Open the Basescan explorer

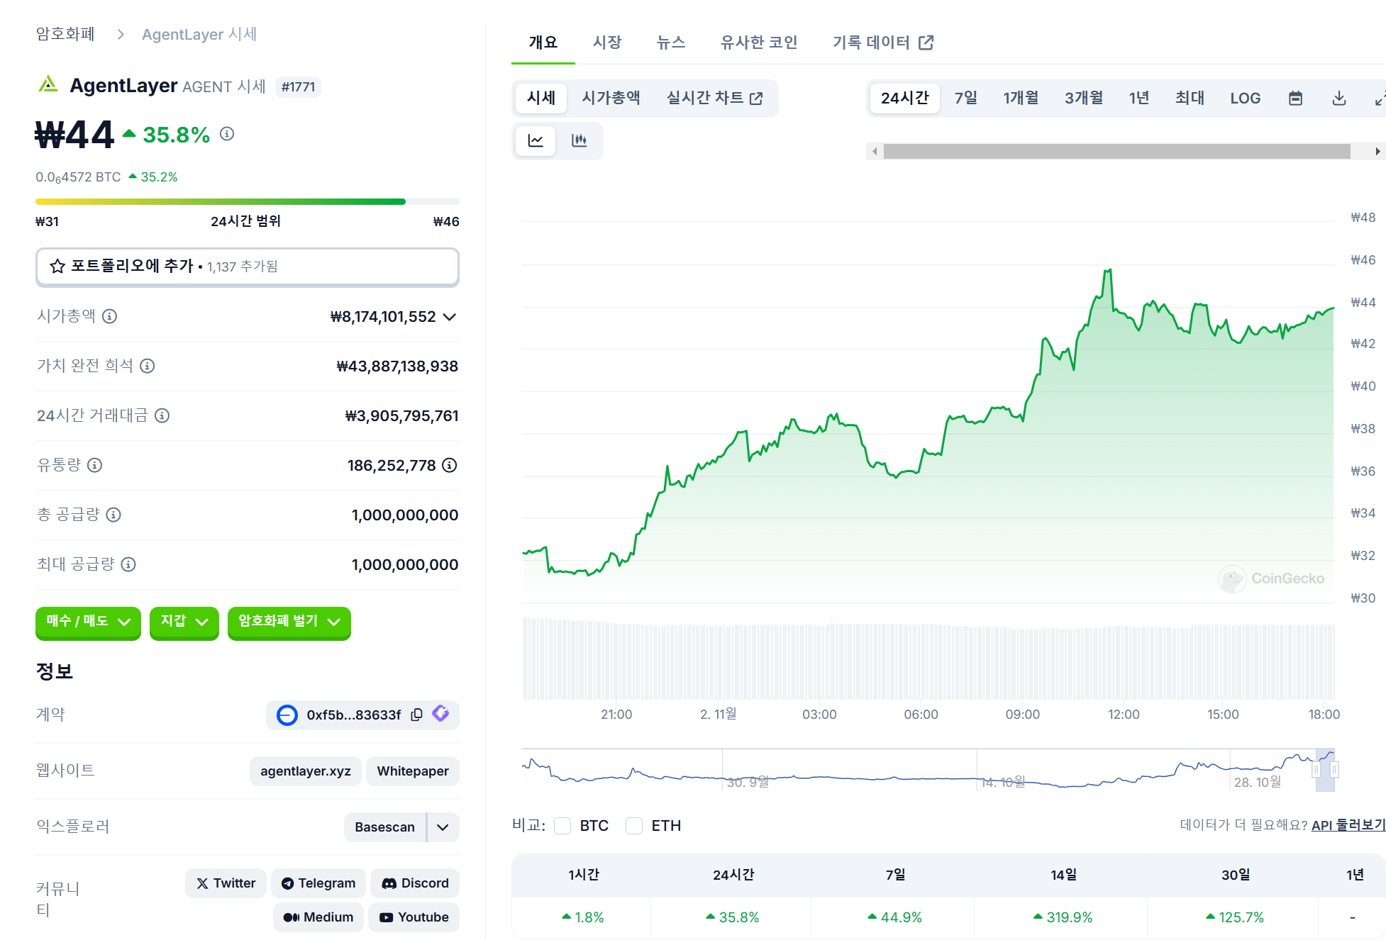coord(384,827)
